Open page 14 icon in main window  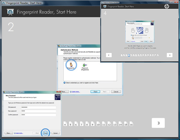click(x=120, y=124)
